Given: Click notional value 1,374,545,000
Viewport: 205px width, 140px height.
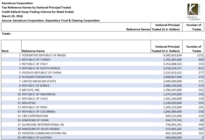Looking at the screenshot, I should click(x=172, y=94).
